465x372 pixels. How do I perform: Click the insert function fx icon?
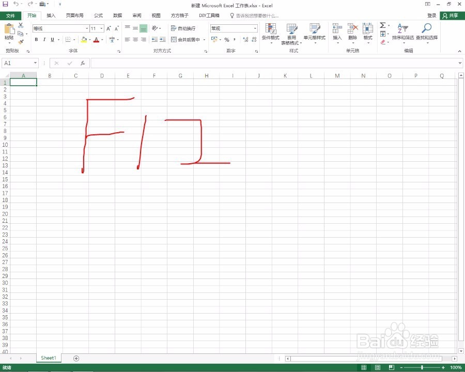83,63
